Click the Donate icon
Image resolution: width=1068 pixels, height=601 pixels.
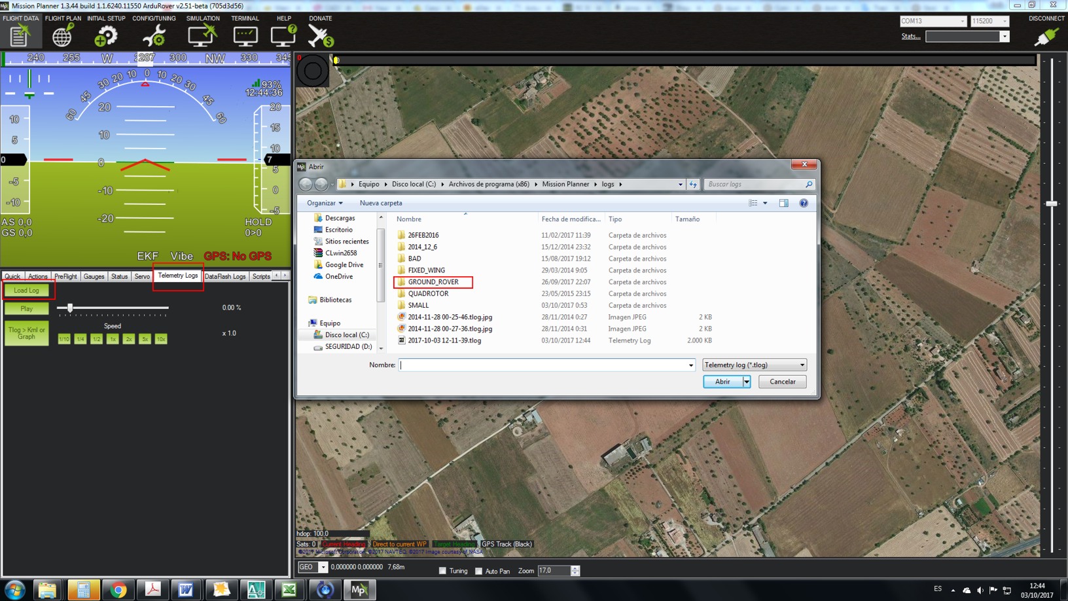point(321,36)
